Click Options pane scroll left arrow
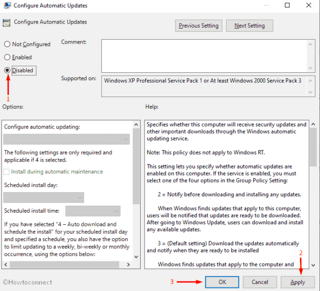320x291 pixels. (x=6, y=265)
